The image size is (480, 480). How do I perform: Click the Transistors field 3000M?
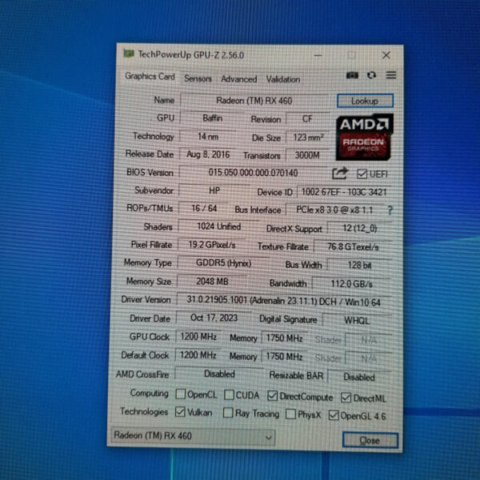click(307, 155)
